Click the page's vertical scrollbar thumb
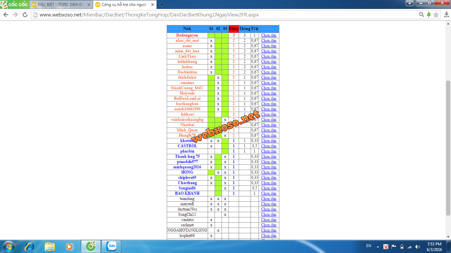 coord(448,148)
